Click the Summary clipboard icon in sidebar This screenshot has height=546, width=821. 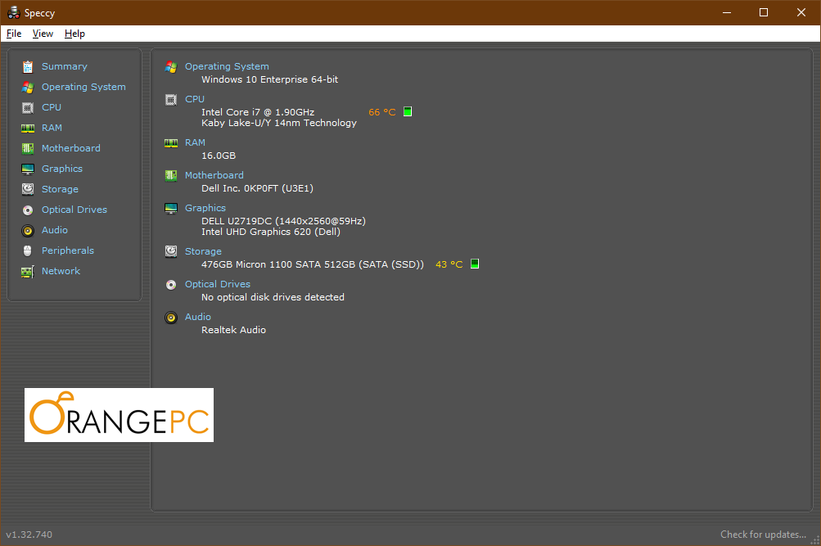(28, 66)
